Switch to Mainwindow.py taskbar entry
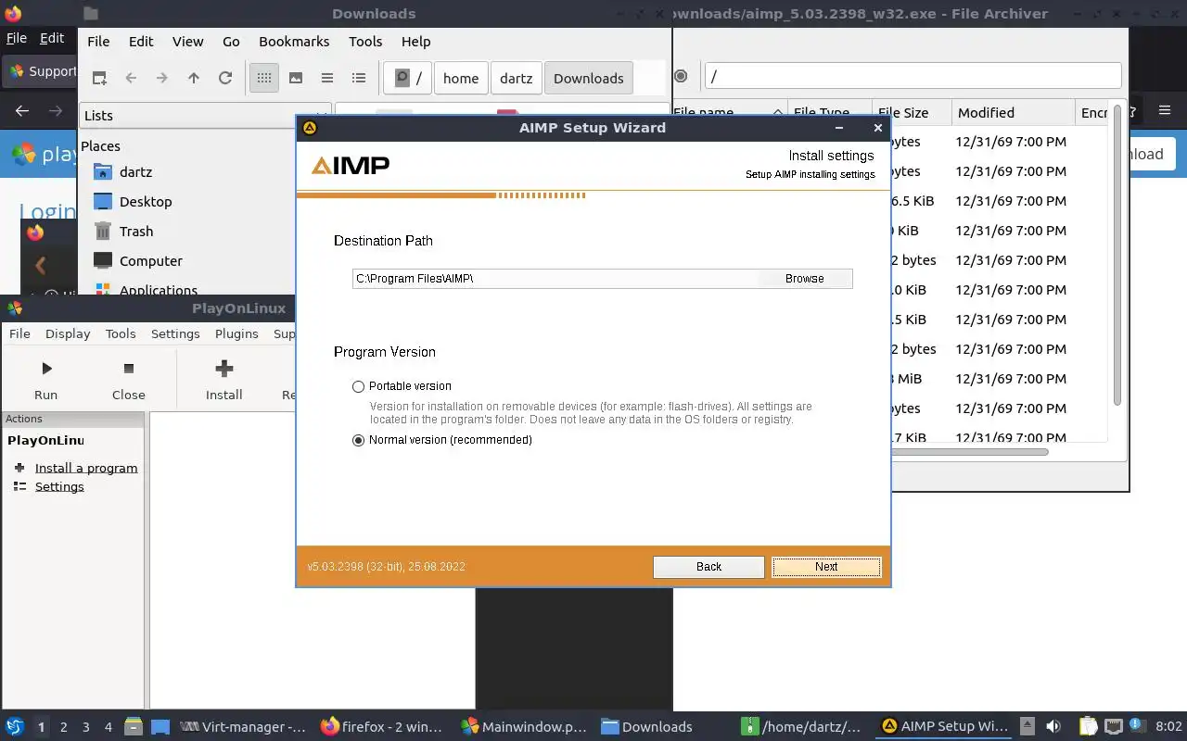 point(524,727)
